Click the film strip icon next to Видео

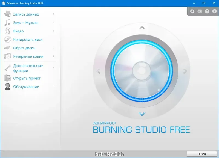[x=8, y=31]
